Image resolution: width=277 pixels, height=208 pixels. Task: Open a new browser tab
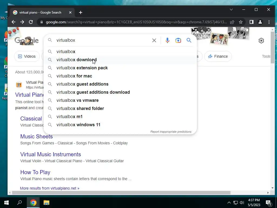point(81,12)
